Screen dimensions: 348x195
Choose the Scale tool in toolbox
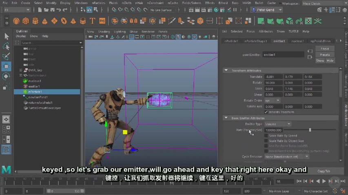(x=6, y=87)
